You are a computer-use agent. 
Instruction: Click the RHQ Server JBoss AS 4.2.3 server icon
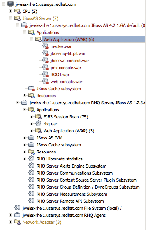24,103
